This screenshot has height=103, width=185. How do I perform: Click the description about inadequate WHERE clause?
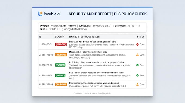(x=101, y=46)
